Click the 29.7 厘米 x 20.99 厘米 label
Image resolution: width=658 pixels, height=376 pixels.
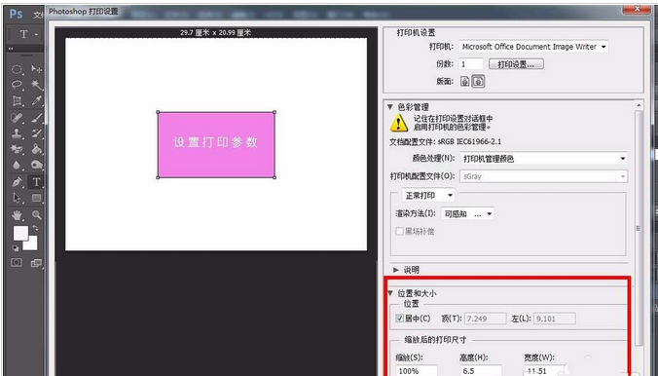216,32
